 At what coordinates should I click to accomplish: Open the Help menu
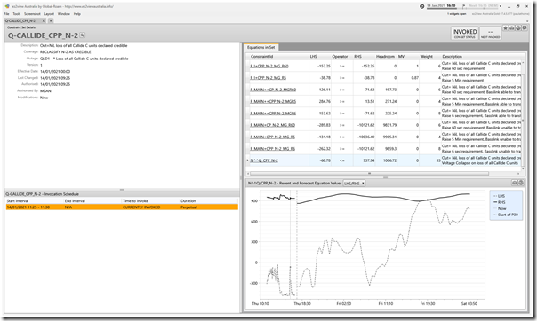[77, 14]
